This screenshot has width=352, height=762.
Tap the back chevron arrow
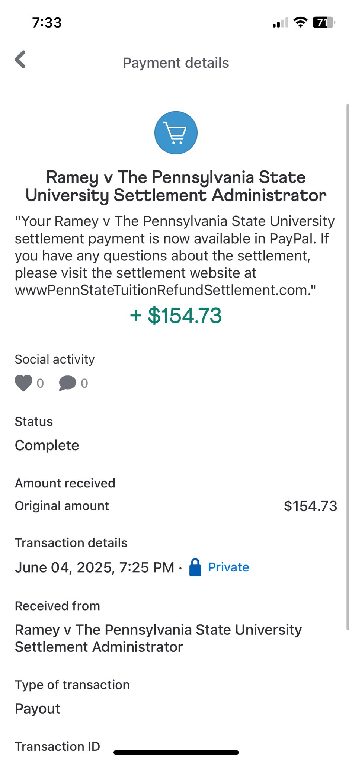pyautogui.click(x=20, y=60)
